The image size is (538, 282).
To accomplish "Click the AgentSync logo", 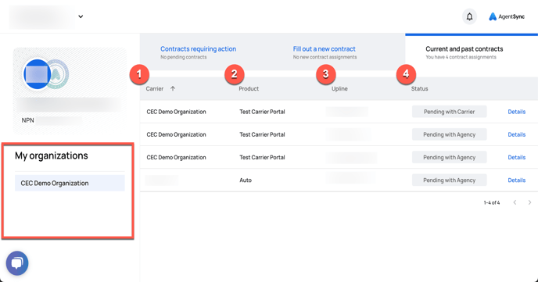I will (x=507, y=16).
